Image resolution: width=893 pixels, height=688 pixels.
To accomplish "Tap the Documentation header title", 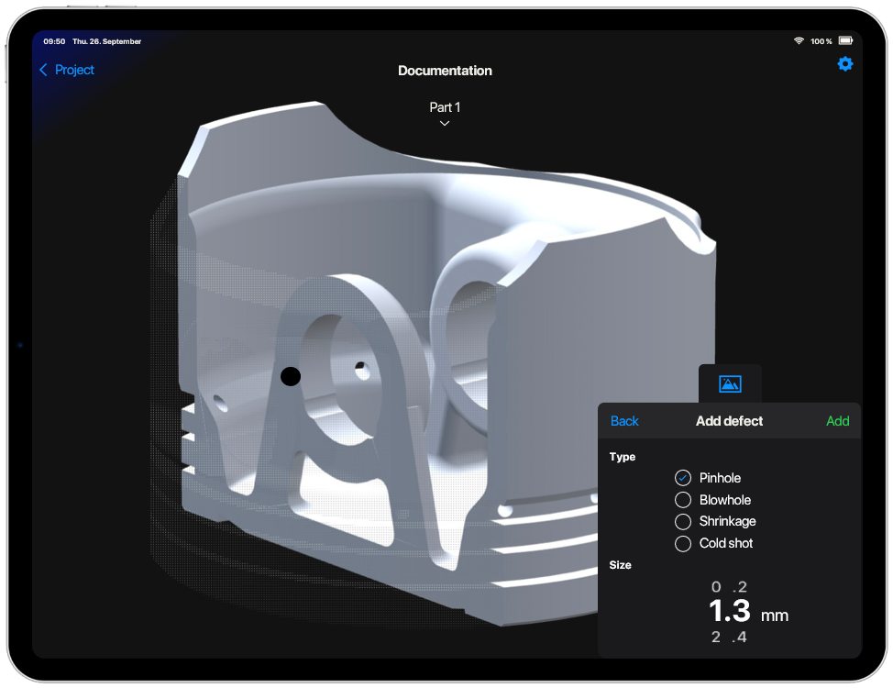I will [x=444, y=71].
